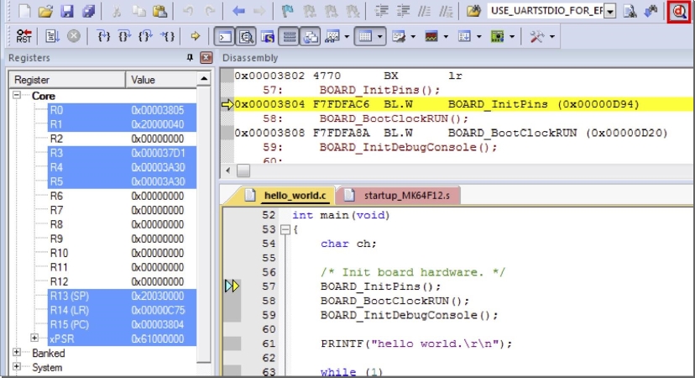
Task: Click the Start/Stop Debug Session icon
Action: [x=680, y=12]
